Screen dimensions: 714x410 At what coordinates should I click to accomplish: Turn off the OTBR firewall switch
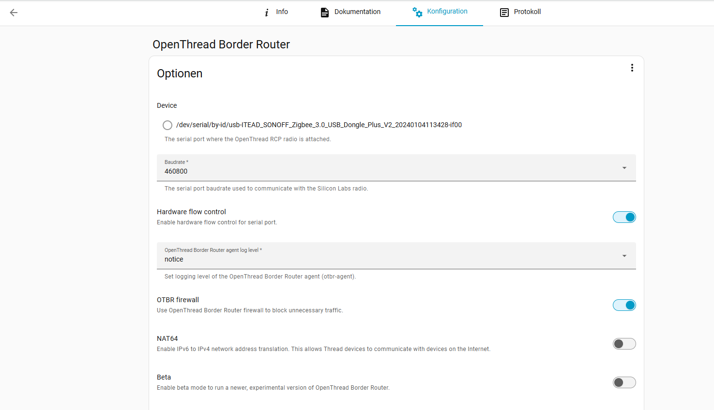(624, 305)
